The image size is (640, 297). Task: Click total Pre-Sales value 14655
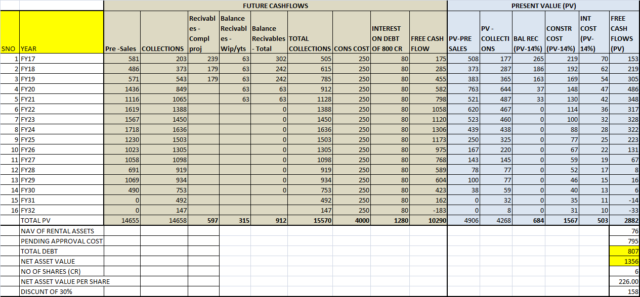coord(121,220)
